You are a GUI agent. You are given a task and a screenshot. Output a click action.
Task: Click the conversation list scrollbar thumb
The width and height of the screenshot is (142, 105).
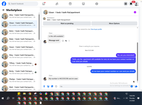pos(39,27)
